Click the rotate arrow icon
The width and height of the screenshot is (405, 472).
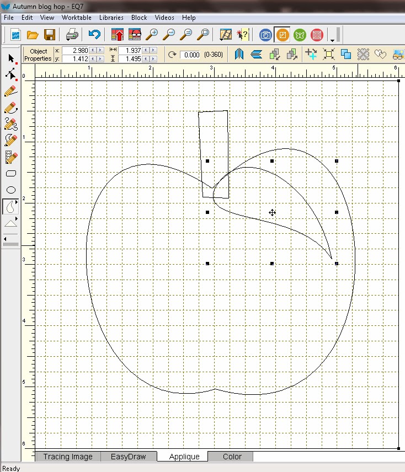click(x=172, y=55)
